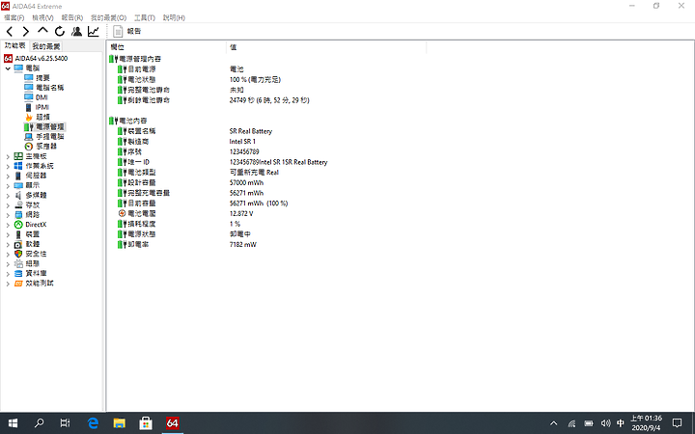
Task: Expand the 作業系統 operating system node arrow
Action: (8, 166)
